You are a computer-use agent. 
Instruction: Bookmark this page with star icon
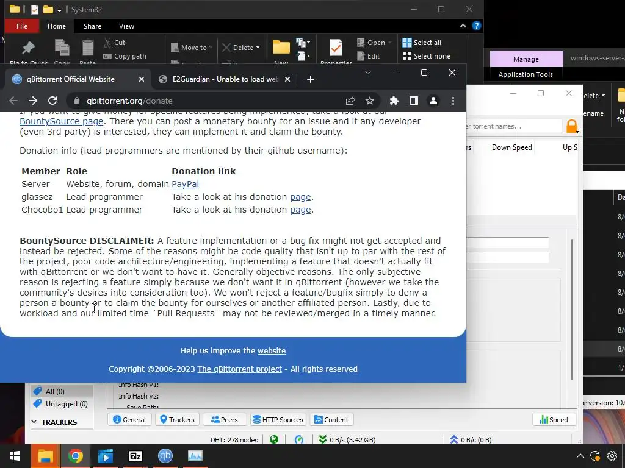tap(370, 101)
